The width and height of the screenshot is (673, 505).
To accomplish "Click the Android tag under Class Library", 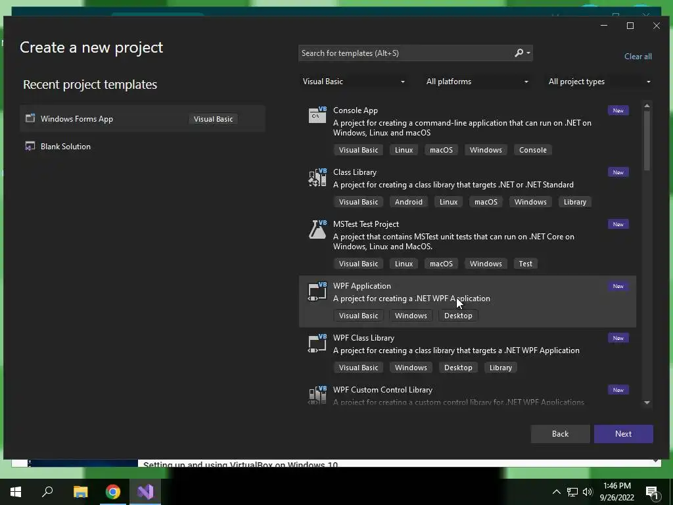I will click(x=409, y=202).
